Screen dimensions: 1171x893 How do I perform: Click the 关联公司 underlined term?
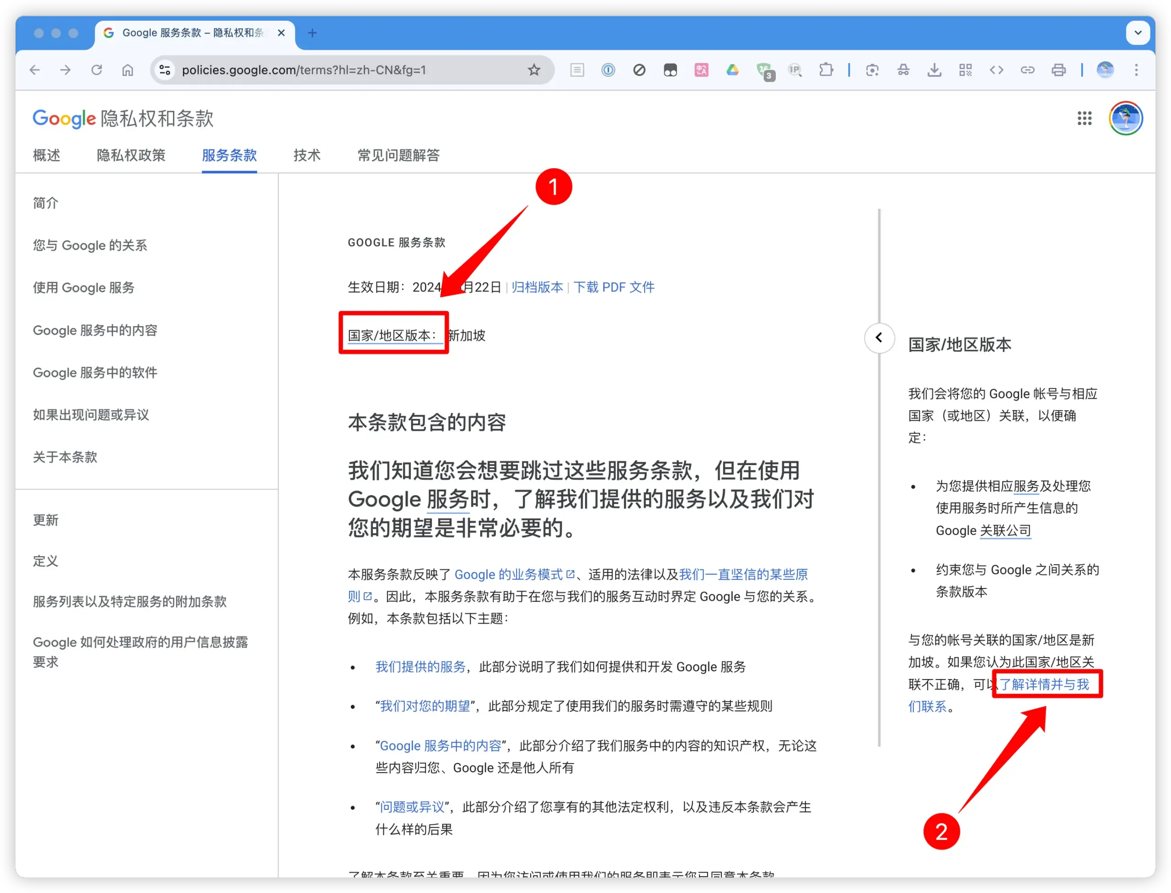click(x=1005, y=530)
